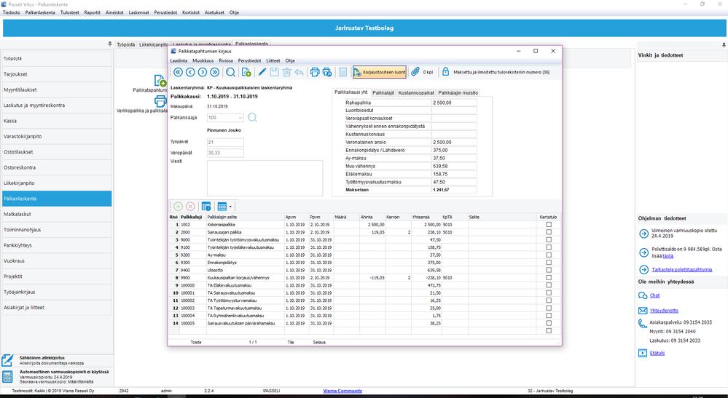Create new document with plus icon
Image resolution: width=728 pixels, height=398 pixels.
[x=246, y=72]
